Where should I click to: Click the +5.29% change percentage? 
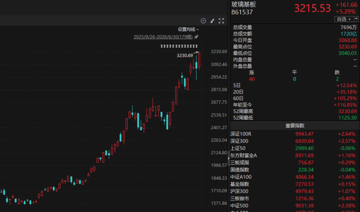click(x=346, y=12)
